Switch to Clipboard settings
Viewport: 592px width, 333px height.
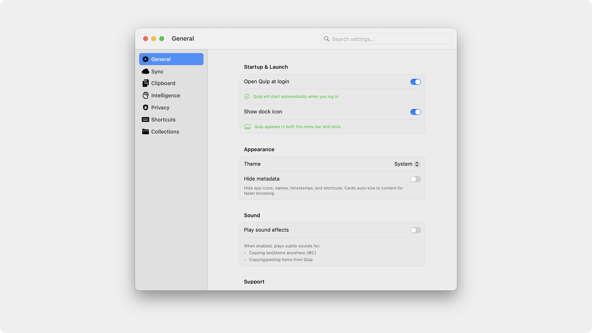[x=171, y=83]
